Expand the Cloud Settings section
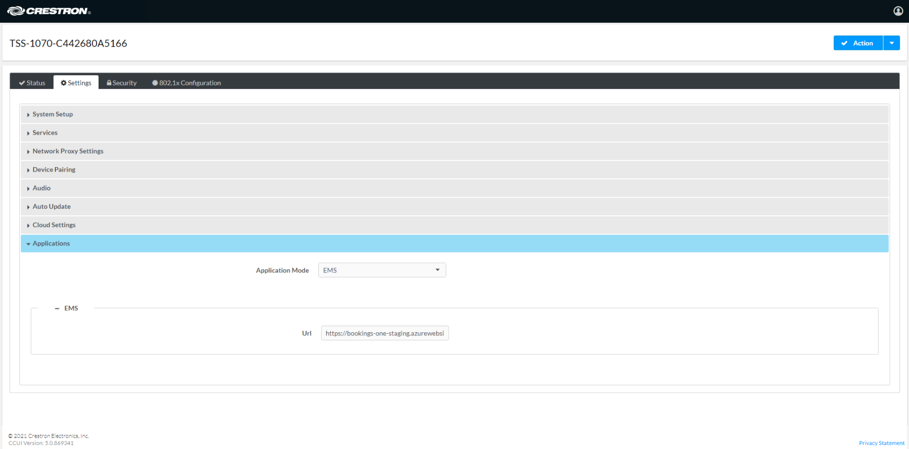This screenshot has height=449, width=909. point(54,225)
